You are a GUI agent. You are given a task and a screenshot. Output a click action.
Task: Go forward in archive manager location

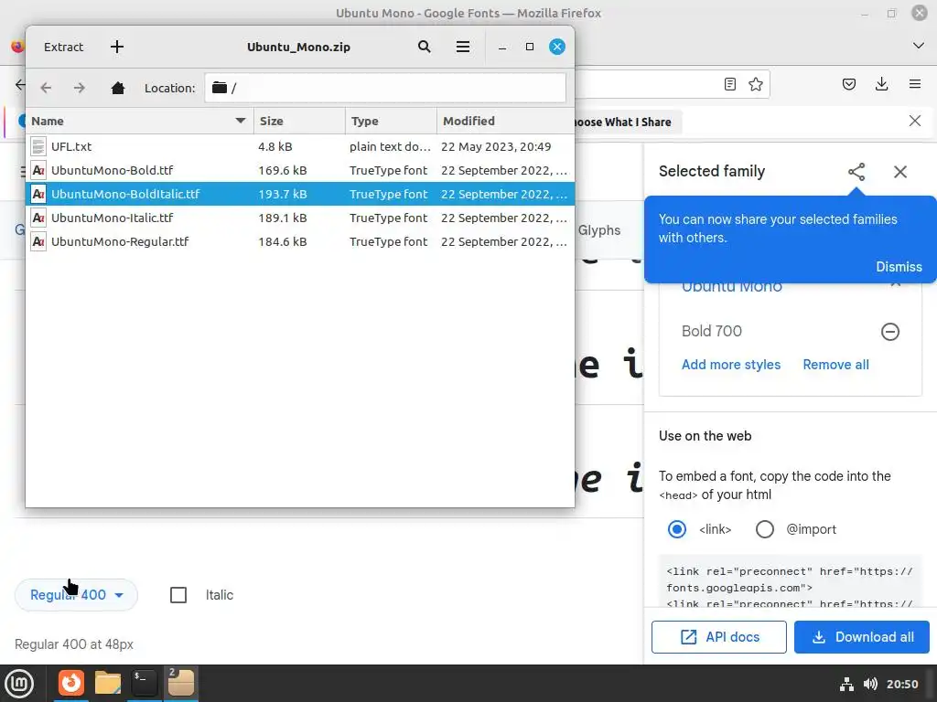pyautogui.click(x=80, y=88)
